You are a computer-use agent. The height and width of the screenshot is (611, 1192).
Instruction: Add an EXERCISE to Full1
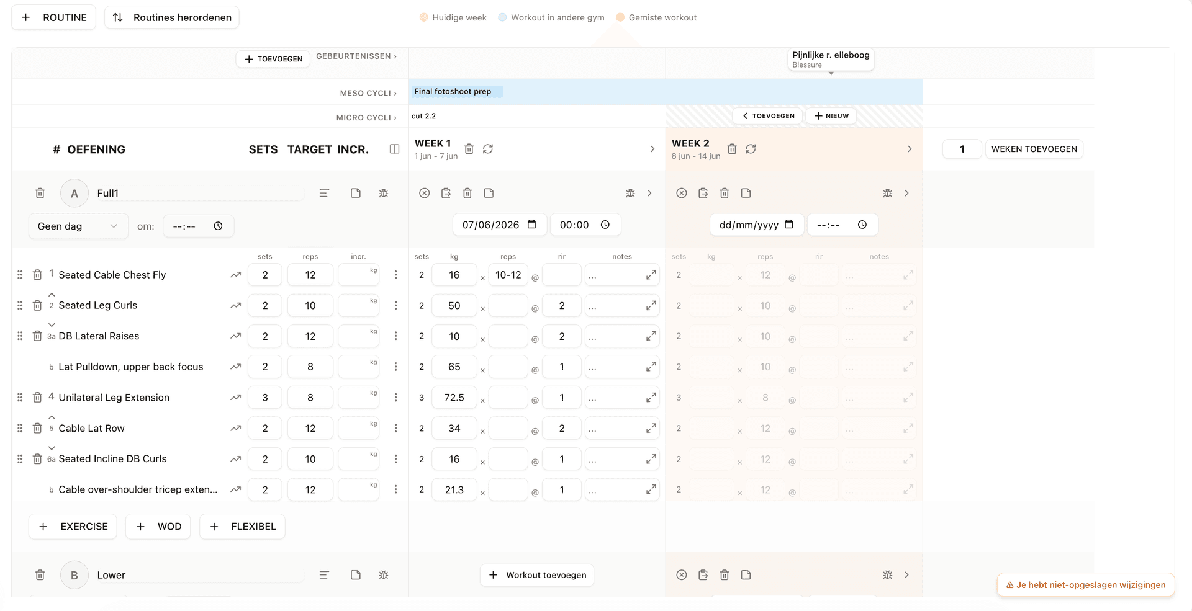73,527
